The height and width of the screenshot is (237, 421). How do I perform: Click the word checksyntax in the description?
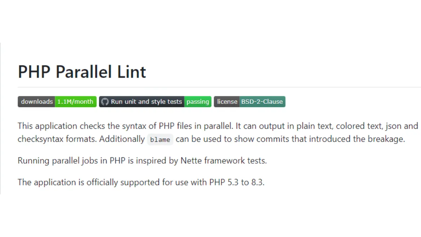pos(40,139)
